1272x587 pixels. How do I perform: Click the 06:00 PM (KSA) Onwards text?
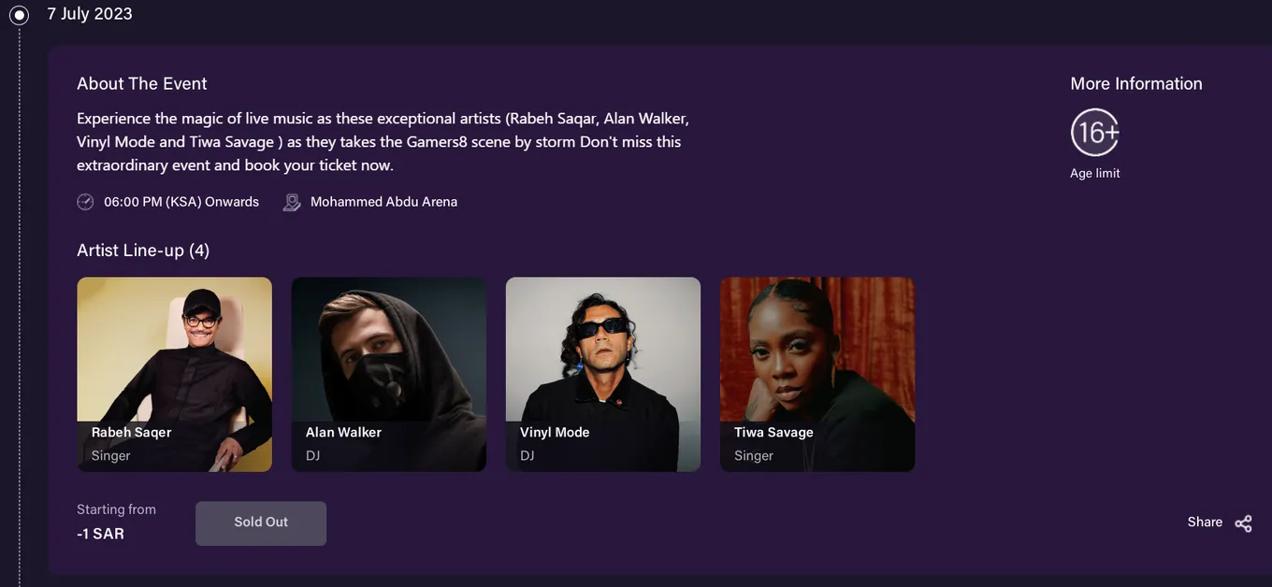[181, 202]
